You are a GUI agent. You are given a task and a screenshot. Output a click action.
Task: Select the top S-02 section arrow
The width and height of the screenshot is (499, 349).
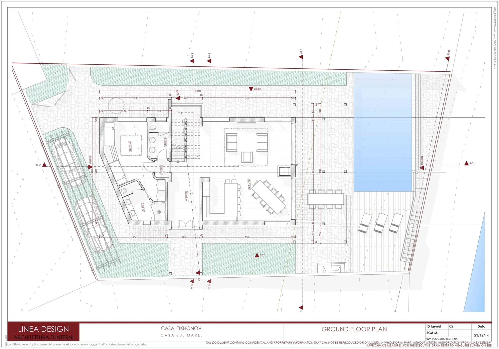click(192, 62)
